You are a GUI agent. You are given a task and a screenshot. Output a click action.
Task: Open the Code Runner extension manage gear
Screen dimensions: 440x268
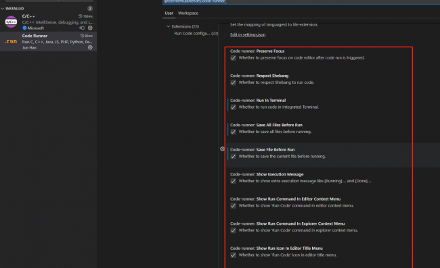click(90, 47)
